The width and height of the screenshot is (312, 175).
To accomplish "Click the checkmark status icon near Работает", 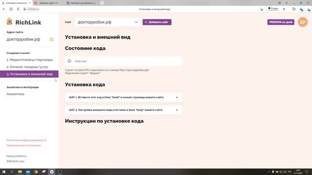I will coord(69,61).
